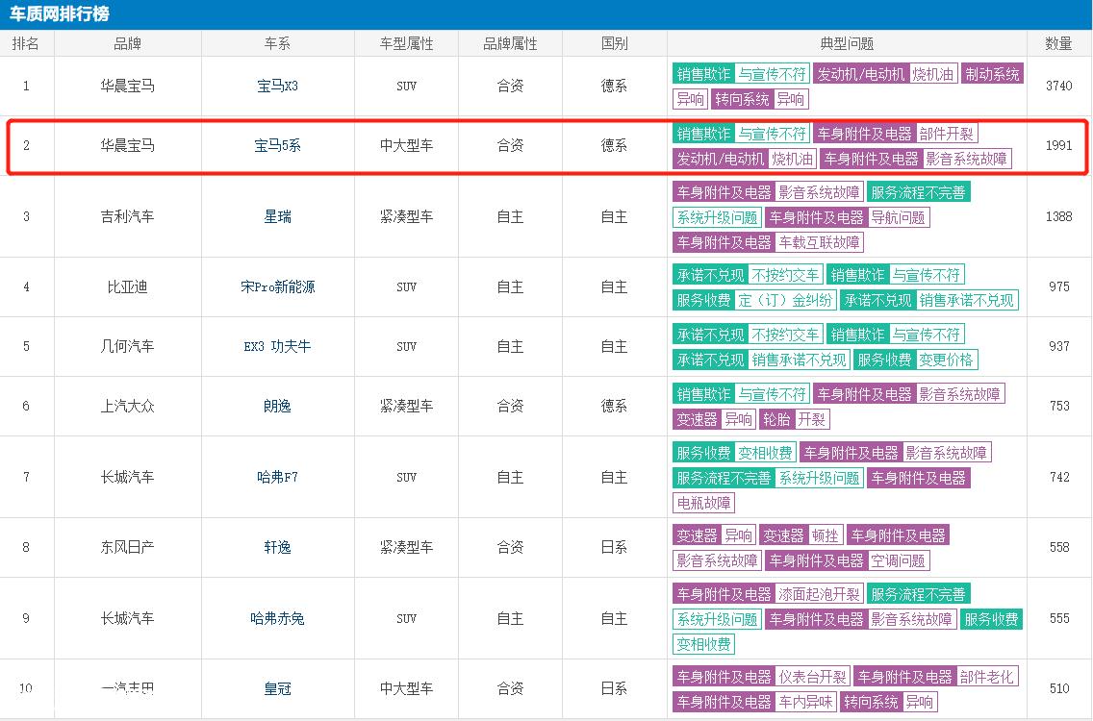
Task: Click the 东风日产 brand cell
Action: 128,548
